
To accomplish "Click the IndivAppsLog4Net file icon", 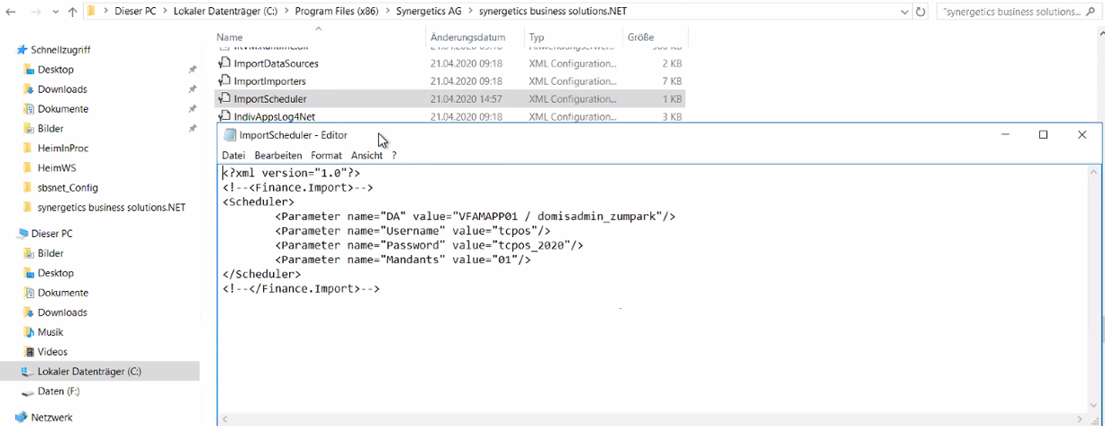I will 225,117.
